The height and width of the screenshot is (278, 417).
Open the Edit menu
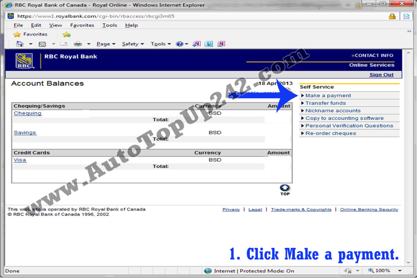tap(36, 25)
